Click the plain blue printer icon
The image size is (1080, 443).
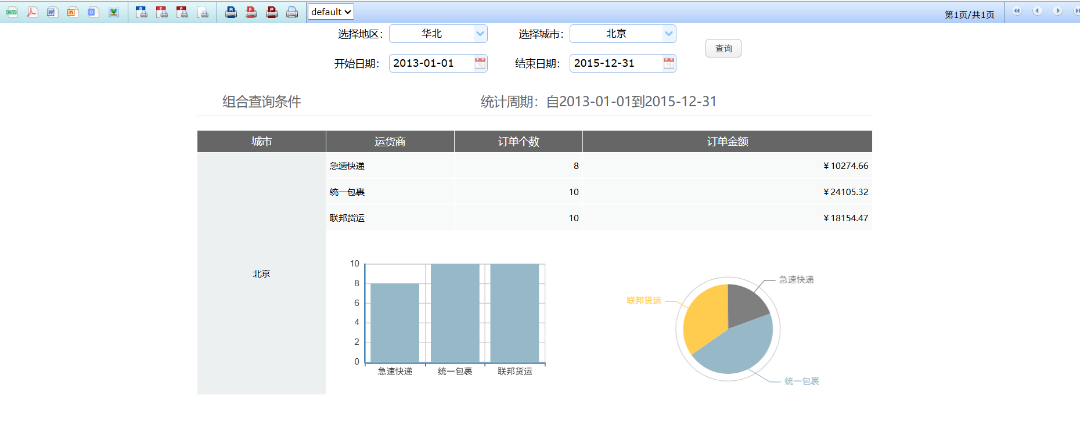point(292,12)
